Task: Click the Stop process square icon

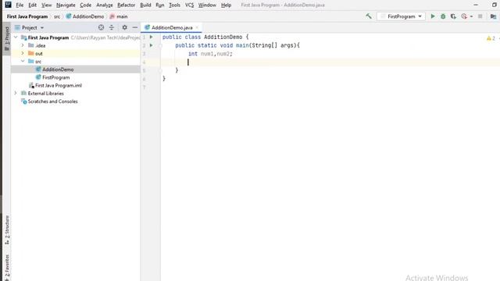Action: [x=480, y=16]
